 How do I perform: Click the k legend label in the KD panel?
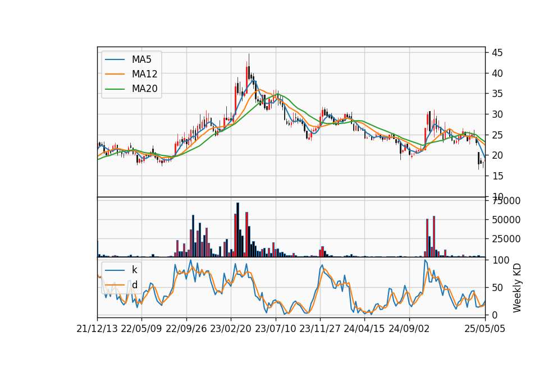tap(134, 270)
